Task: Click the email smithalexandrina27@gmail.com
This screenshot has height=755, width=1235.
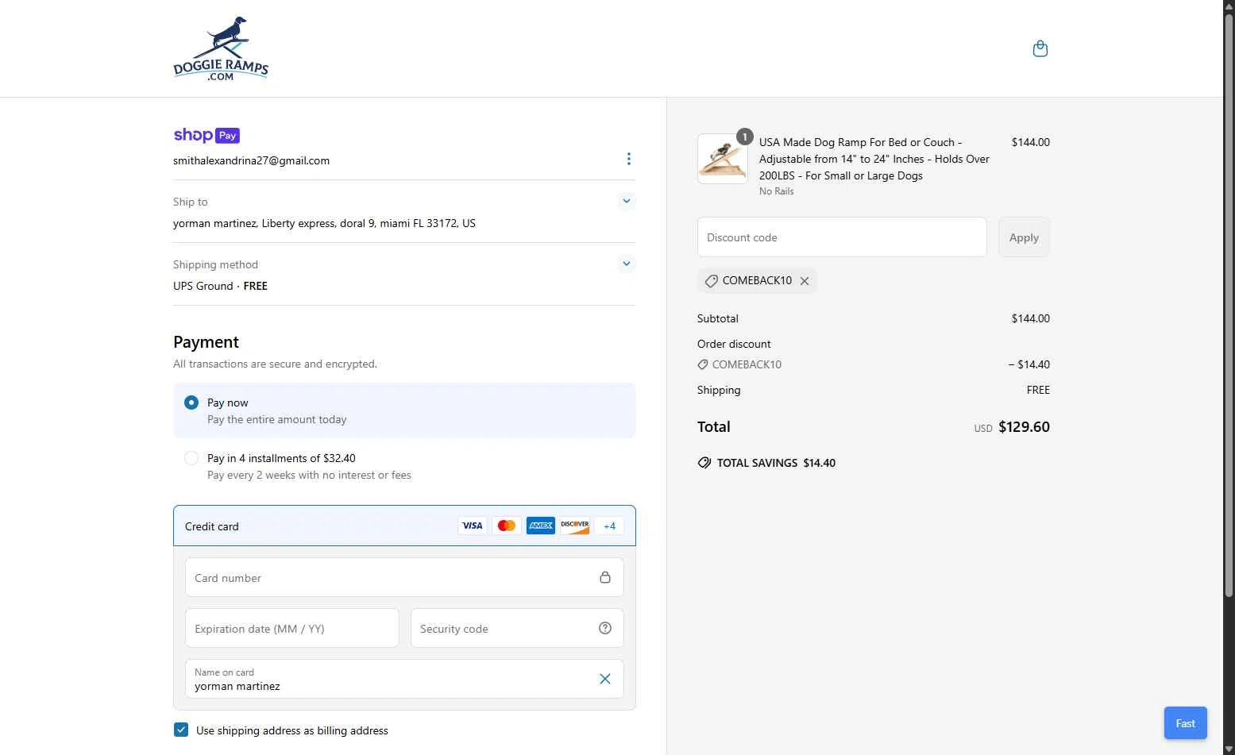Action: (251, 160)
